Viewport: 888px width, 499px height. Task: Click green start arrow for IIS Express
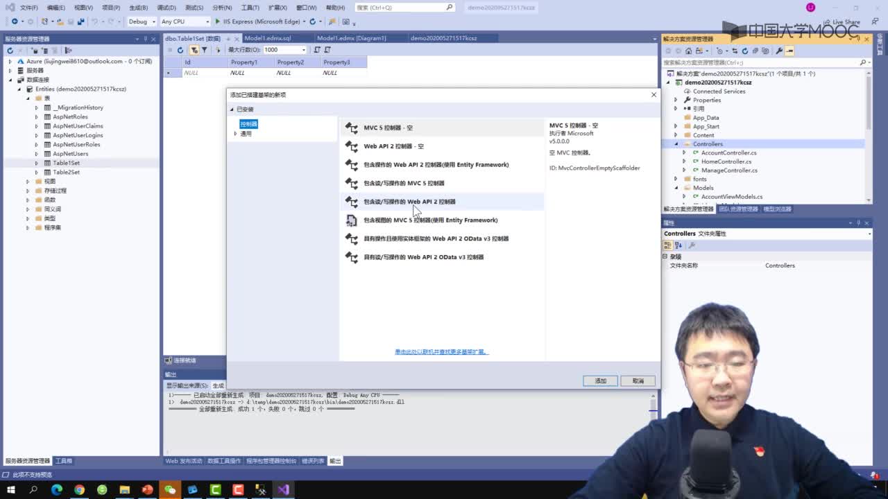point(218,21)
